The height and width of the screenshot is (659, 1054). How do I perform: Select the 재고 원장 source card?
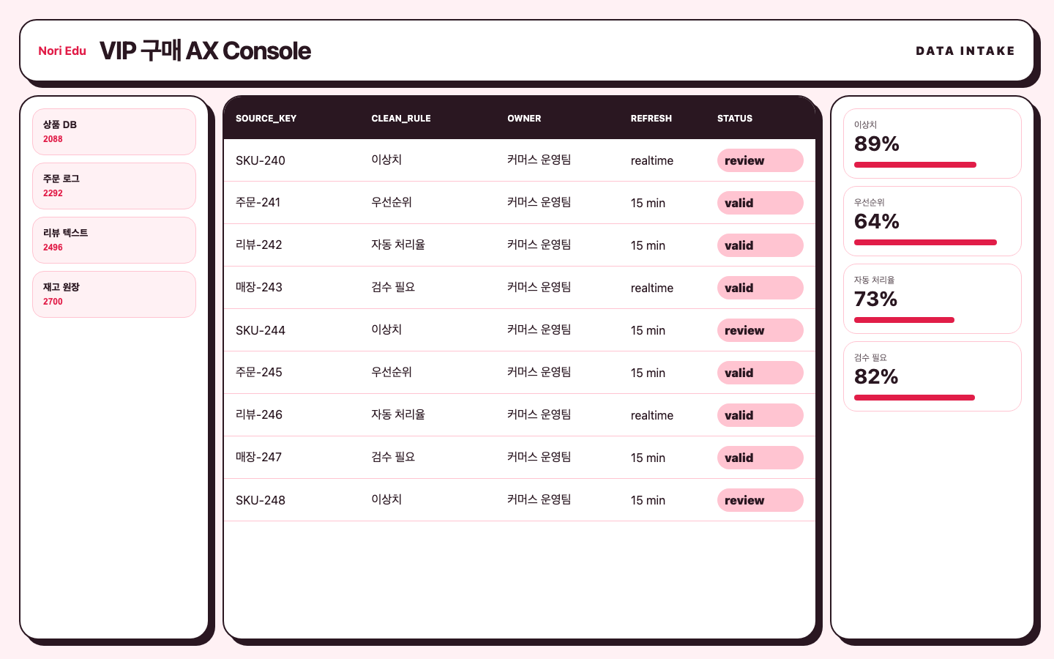click(x=114, y=294)
